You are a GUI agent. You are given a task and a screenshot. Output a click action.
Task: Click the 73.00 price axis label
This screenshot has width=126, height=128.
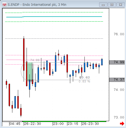tap(119, 117)
